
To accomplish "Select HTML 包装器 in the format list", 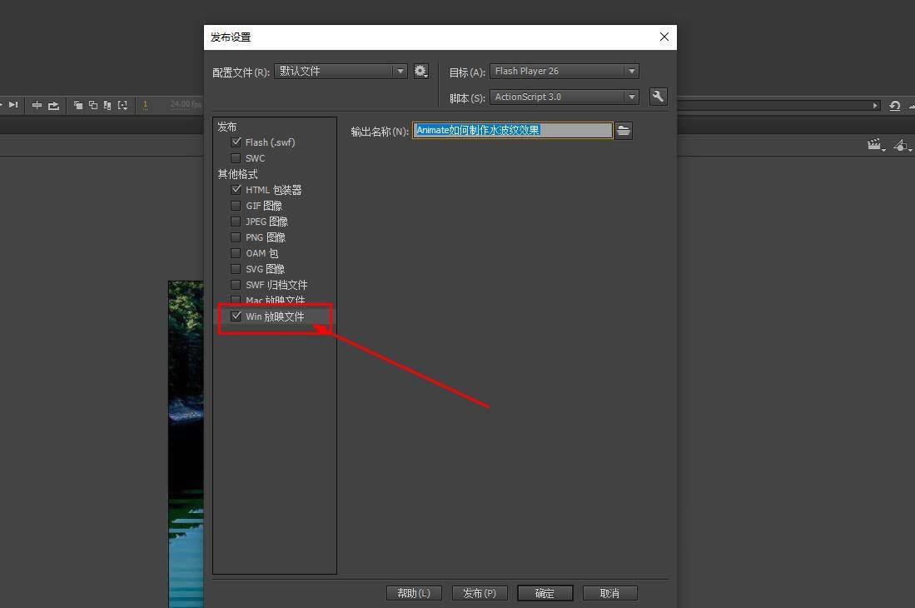I will pyautogui.click(x=273, y=190).
